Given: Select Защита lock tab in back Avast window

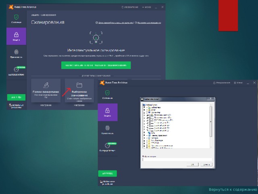Looking at the screenshot, I should pyautogui.click(x=16, y=36).
